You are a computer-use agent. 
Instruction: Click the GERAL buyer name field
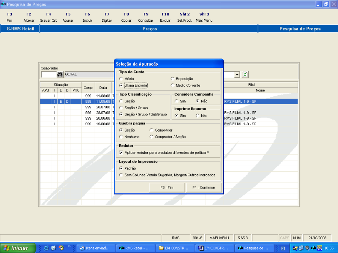89,74
